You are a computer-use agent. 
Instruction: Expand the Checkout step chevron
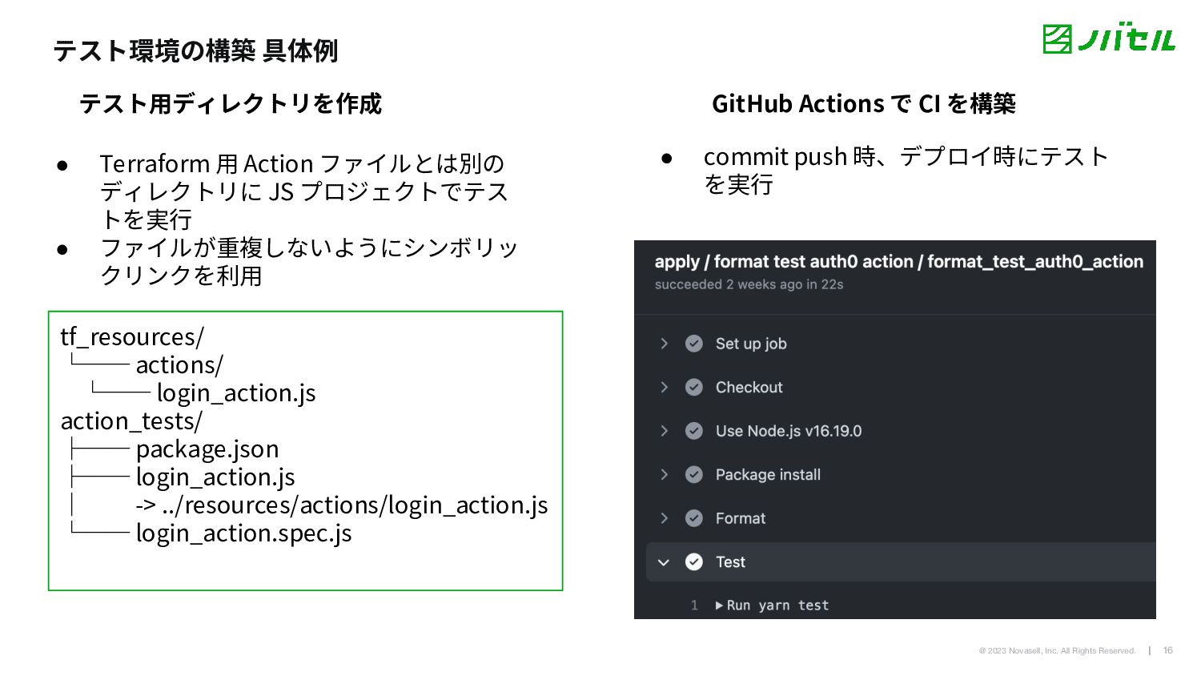point(664,388)
